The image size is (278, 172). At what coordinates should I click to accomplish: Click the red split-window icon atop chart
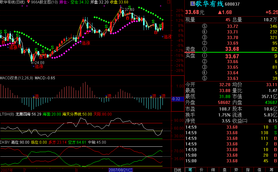point(169,2)
